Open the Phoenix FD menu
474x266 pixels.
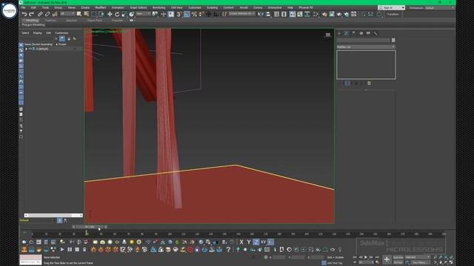click(306, 7)
